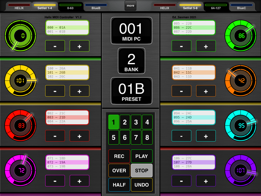Click the looper UNDO button

click(142, 185)
